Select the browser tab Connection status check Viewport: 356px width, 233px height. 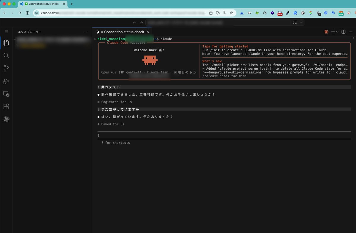(x=43, y=4)
